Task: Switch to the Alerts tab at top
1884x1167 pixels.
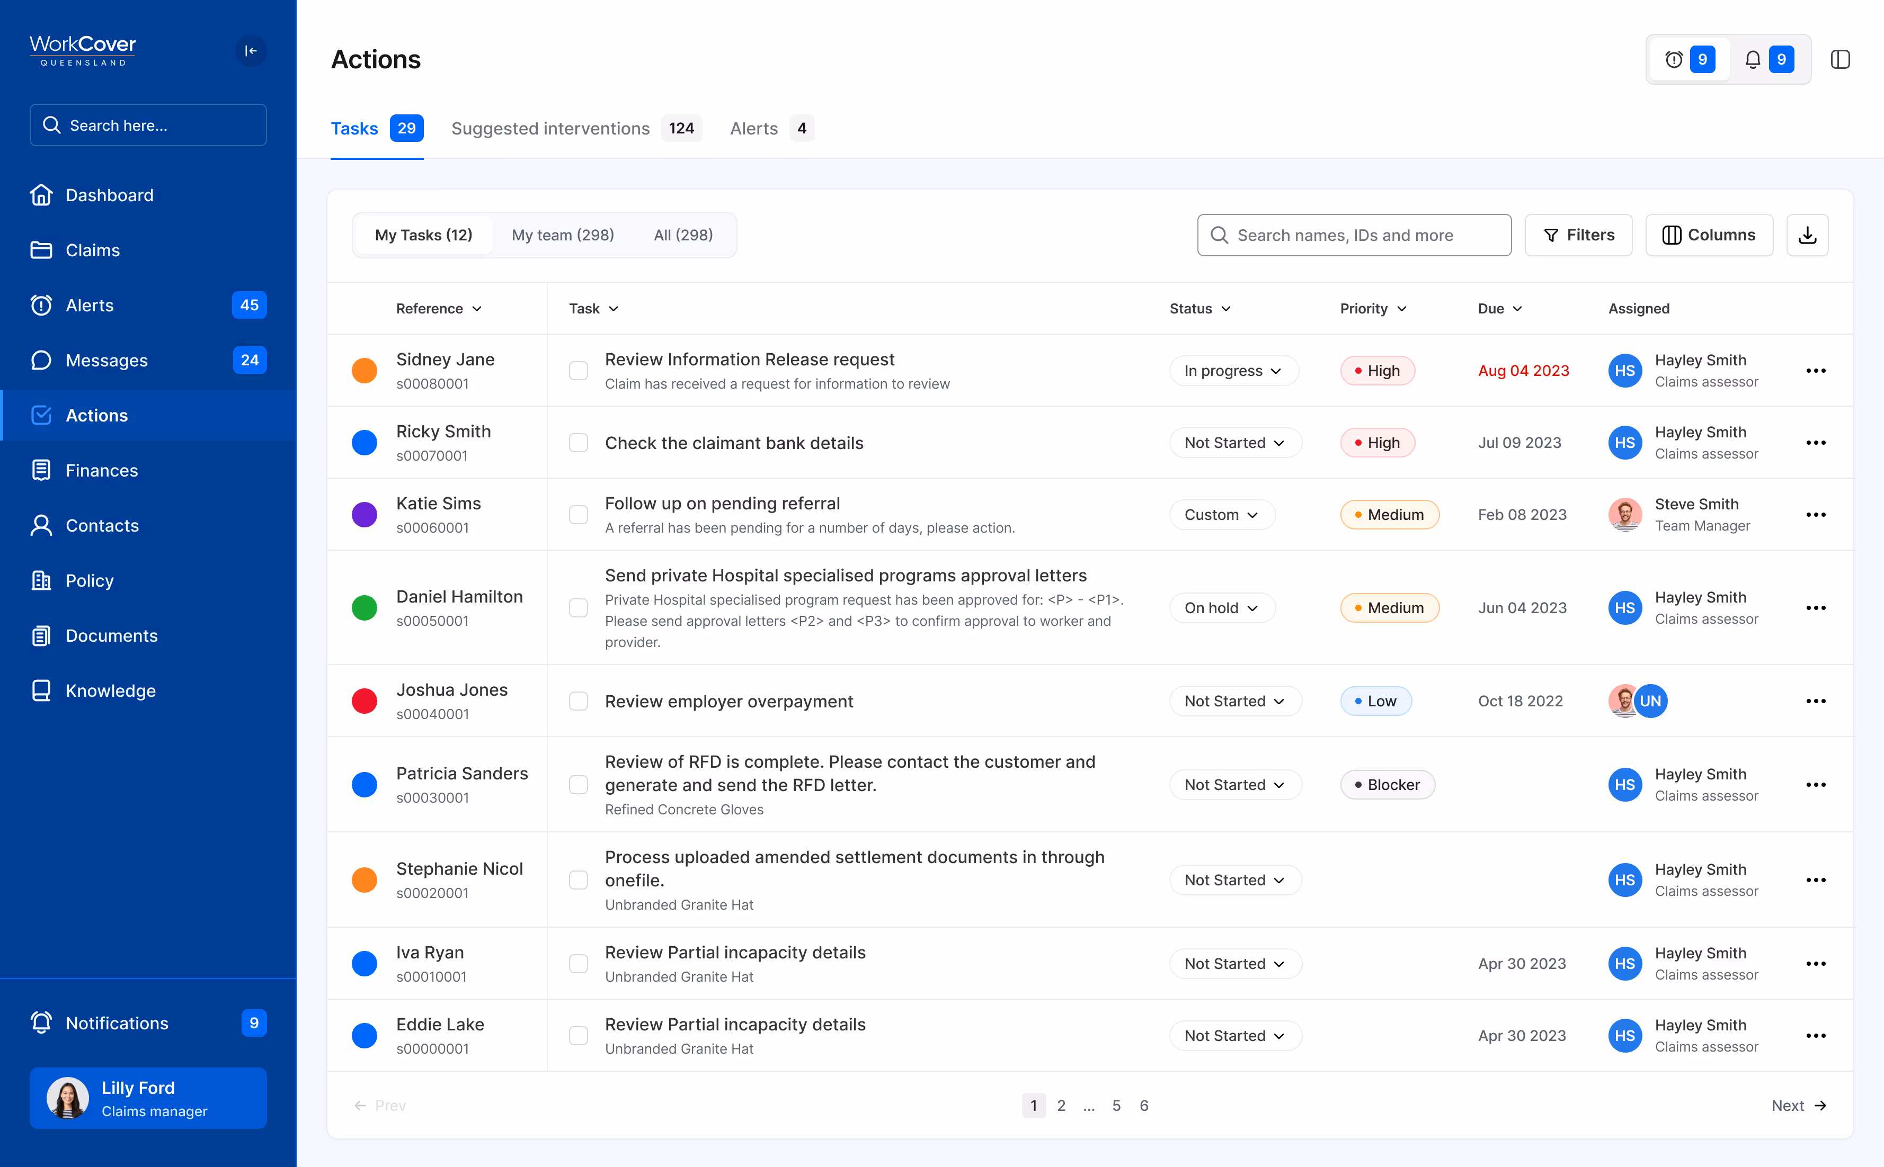Action: tap(771, 128)
